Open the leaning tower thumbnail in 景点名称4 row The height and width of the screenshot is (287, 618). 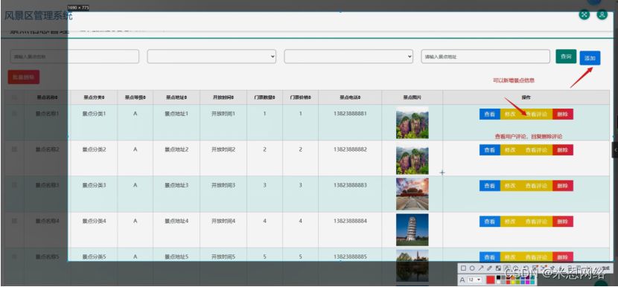click(x=412, y=230)
